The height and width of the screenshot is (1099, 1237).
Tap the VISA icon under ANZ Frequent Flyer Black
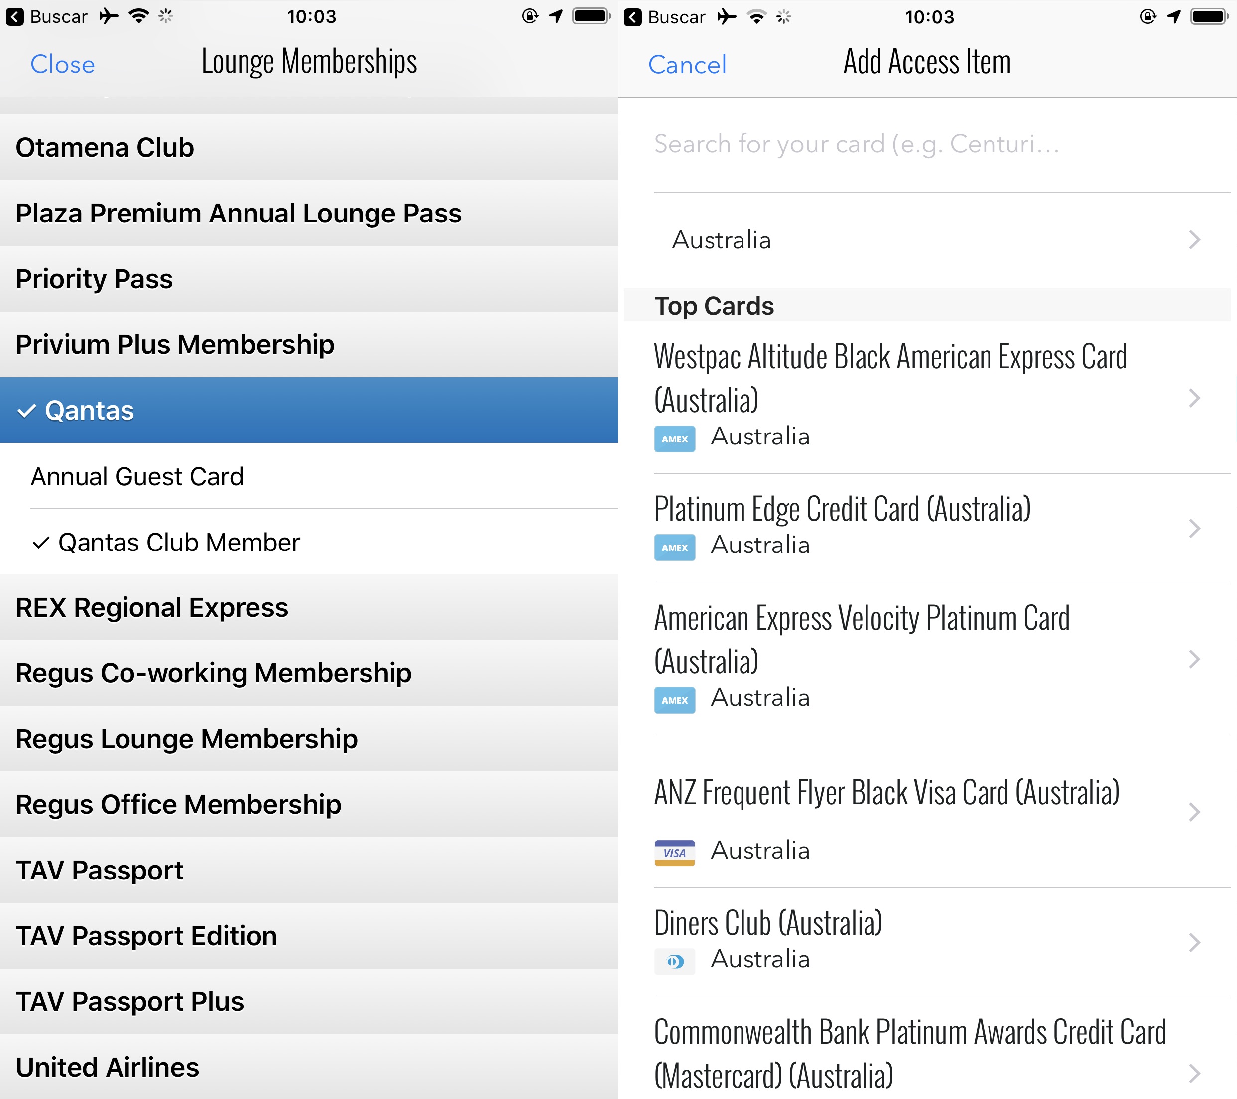[674, 853]
